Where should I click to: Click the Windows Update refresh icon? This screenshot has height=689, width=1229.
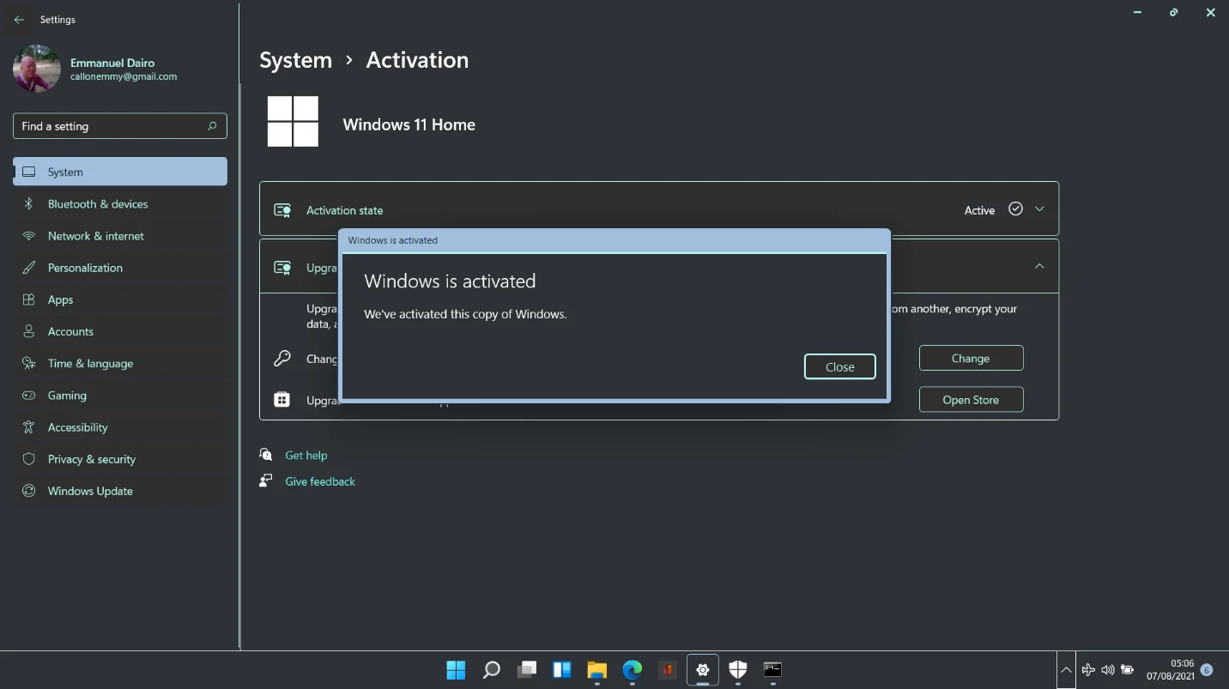click(28, 491)
